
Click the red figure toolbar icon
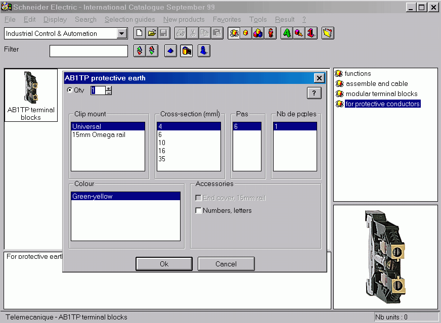coord(270,33)
